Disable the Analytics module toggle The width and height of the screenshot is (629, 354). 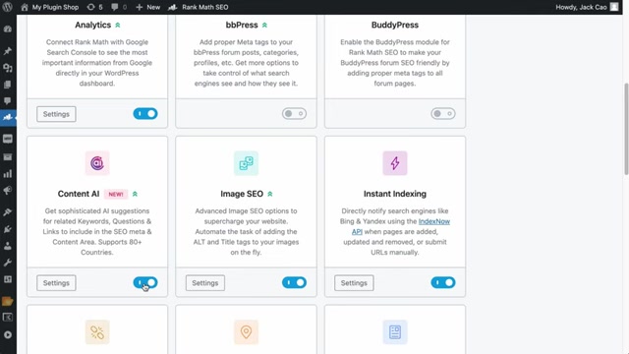[145, 114]
